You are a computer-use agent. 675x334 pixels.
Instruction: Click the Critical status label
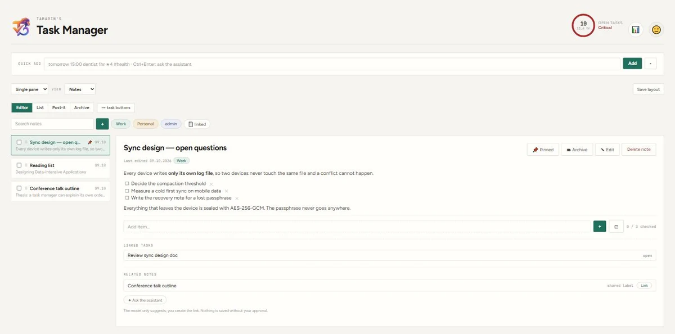click(605, 28)
